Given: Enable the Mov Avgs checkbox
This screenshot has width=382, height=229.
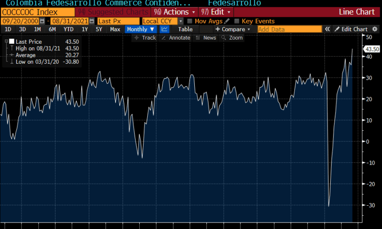Looking at the screenshot, I should pos(190,21).
